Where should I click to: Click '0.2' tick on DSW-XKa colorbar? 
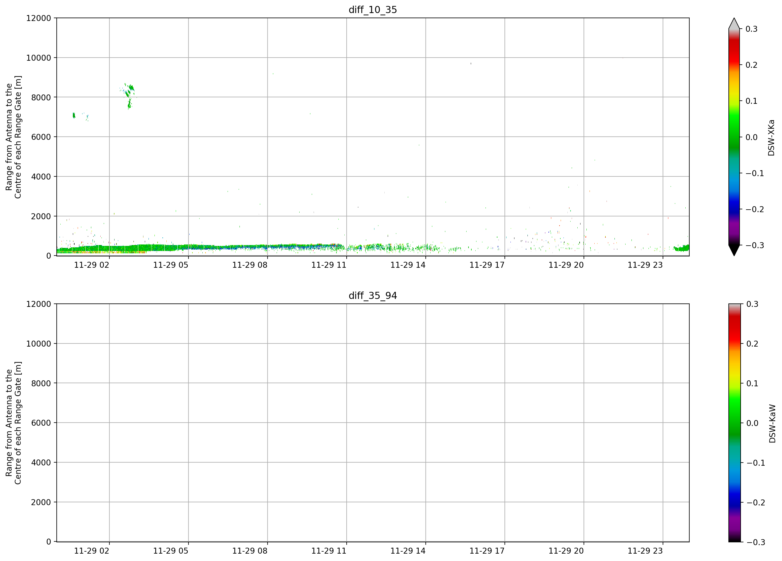click(751, 65)
